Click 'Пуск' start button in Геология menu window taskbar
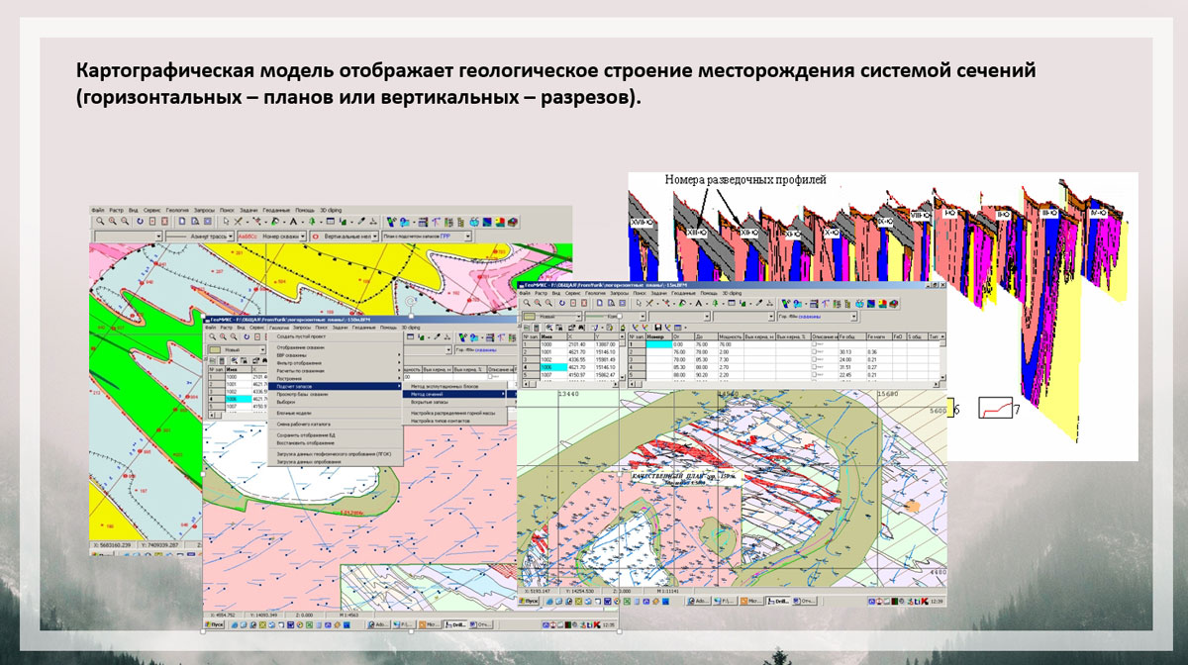This screenshot has height=665, width=1188. coord(216,625)
